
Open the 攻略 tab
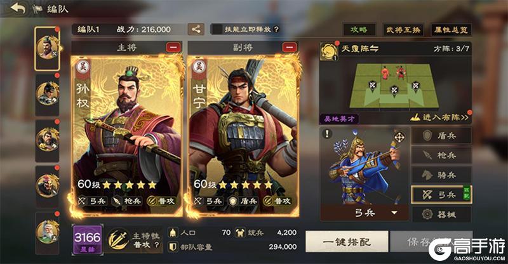point(359,30)
